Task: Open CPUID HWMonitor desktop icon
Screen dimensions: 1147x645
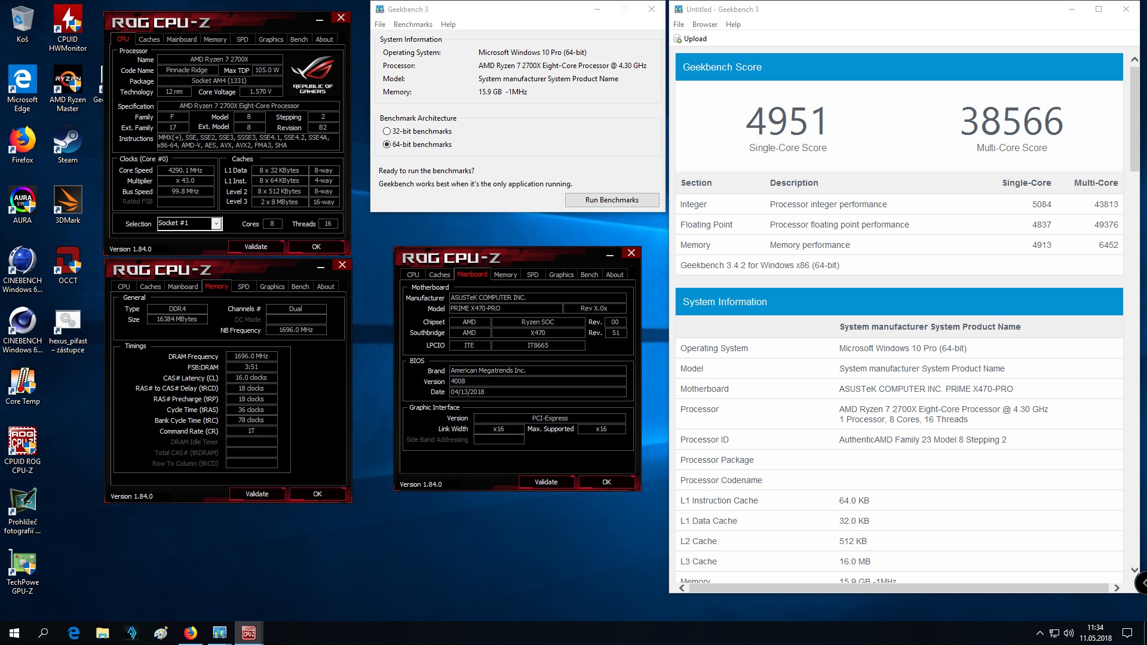Action: point(68,28)
